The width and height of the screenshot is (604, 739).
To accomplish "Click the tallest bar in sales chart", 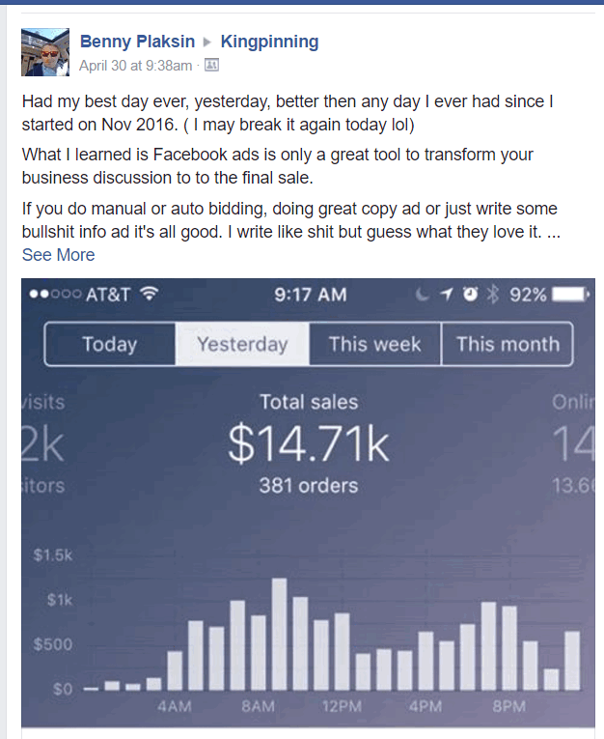I will pyautogui.click(x=279, y=634).
